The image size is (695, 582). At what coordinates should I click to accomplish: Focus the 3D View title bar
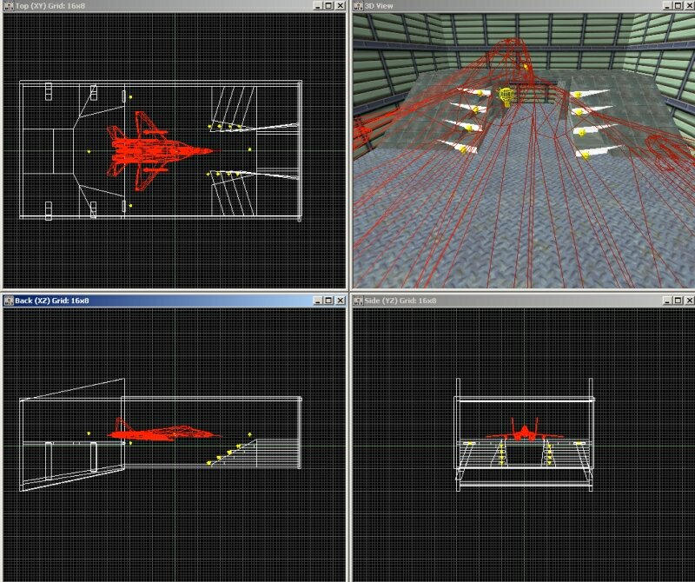point(521,6)
